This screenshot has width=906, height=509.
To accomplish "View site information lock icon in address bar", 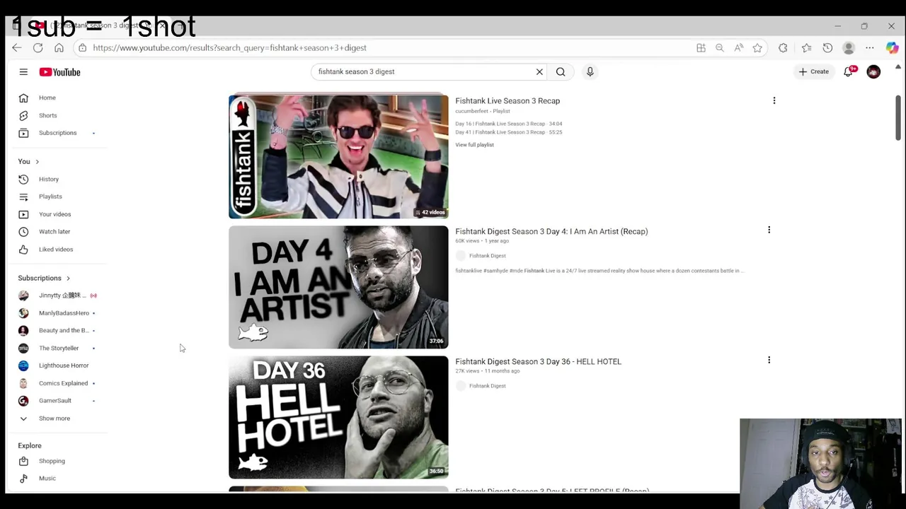I will pyautogui.click(x=82, y=47).
